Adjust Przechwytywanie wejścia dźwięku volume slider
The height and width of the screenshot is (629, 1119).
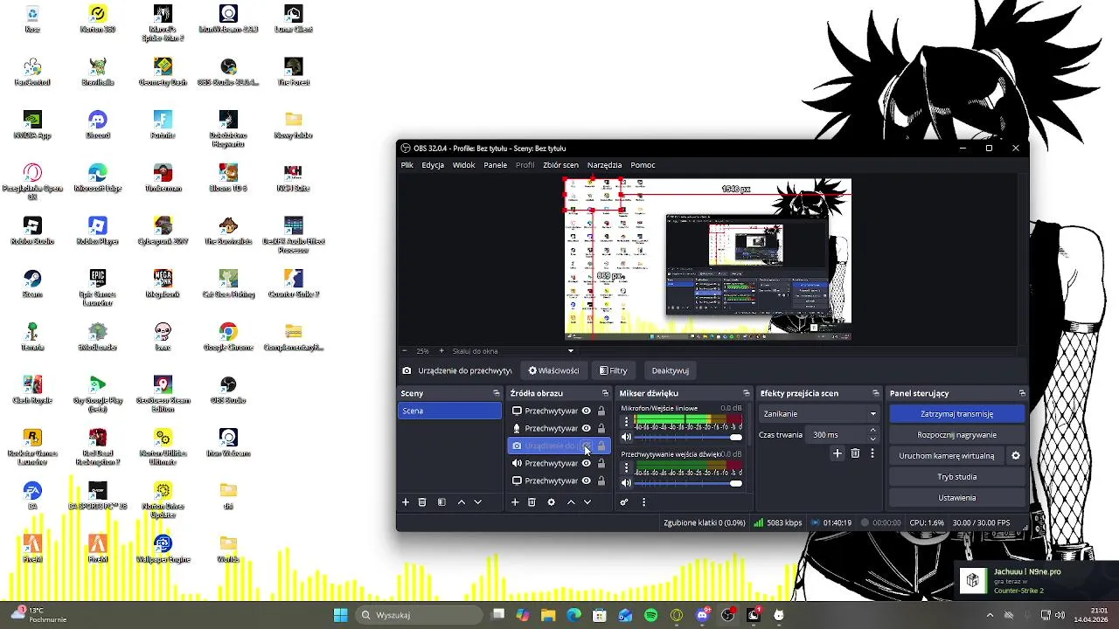688,482
